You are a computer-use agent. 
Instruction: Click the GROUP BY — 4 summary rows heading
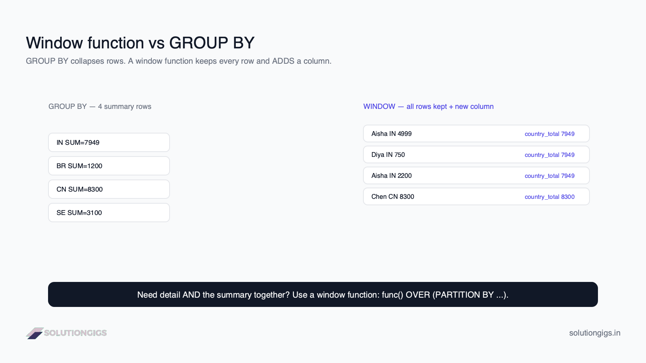(x=100, y=106)
